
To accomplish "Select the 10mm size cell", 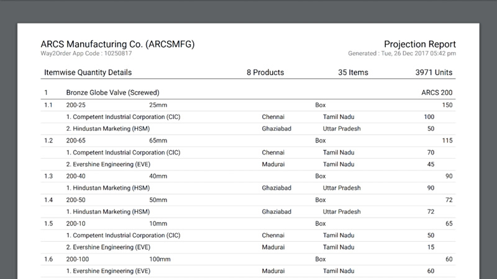I will (158, 224).
